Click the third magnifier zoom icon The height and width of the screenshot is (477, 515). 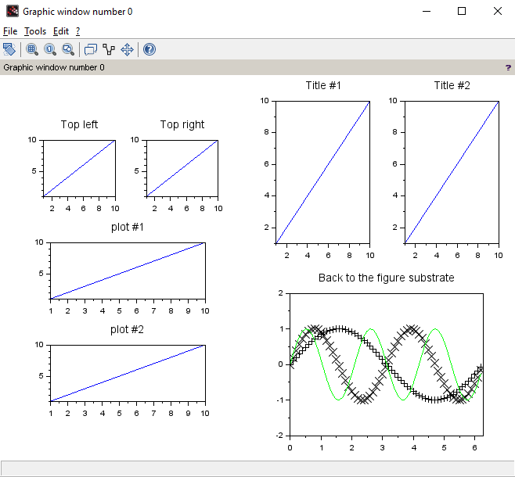click(68, 49)
